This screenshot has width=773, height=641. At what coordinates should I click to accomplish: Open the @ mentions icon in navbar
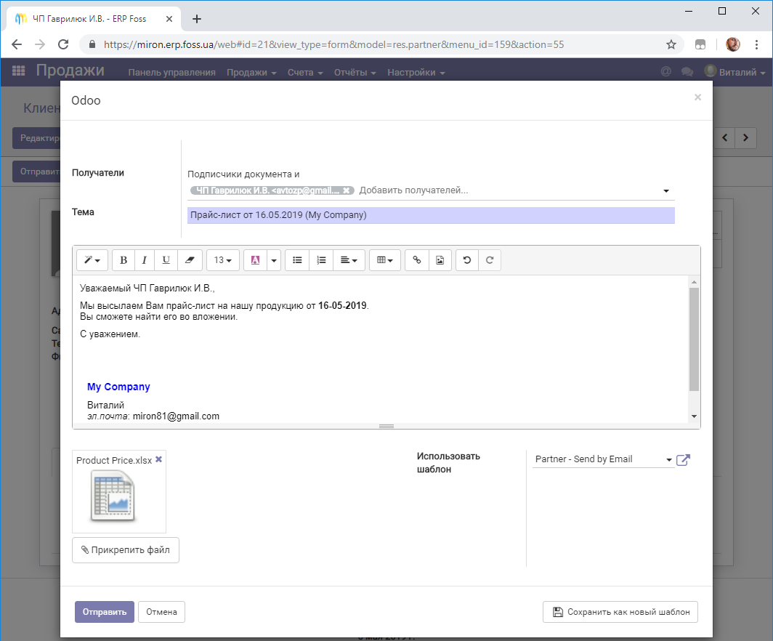(666, 72)
